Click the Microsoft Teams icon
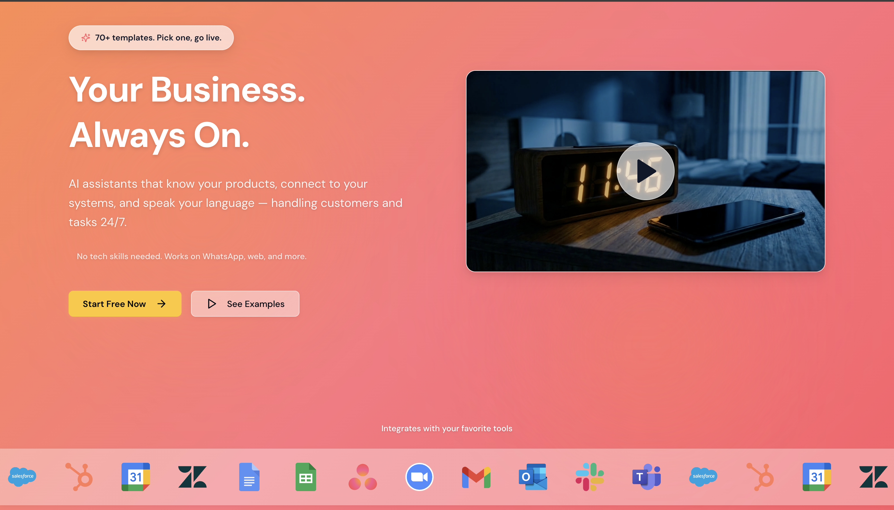The height and width of the screenshot is (510, 894). (646, 477)
